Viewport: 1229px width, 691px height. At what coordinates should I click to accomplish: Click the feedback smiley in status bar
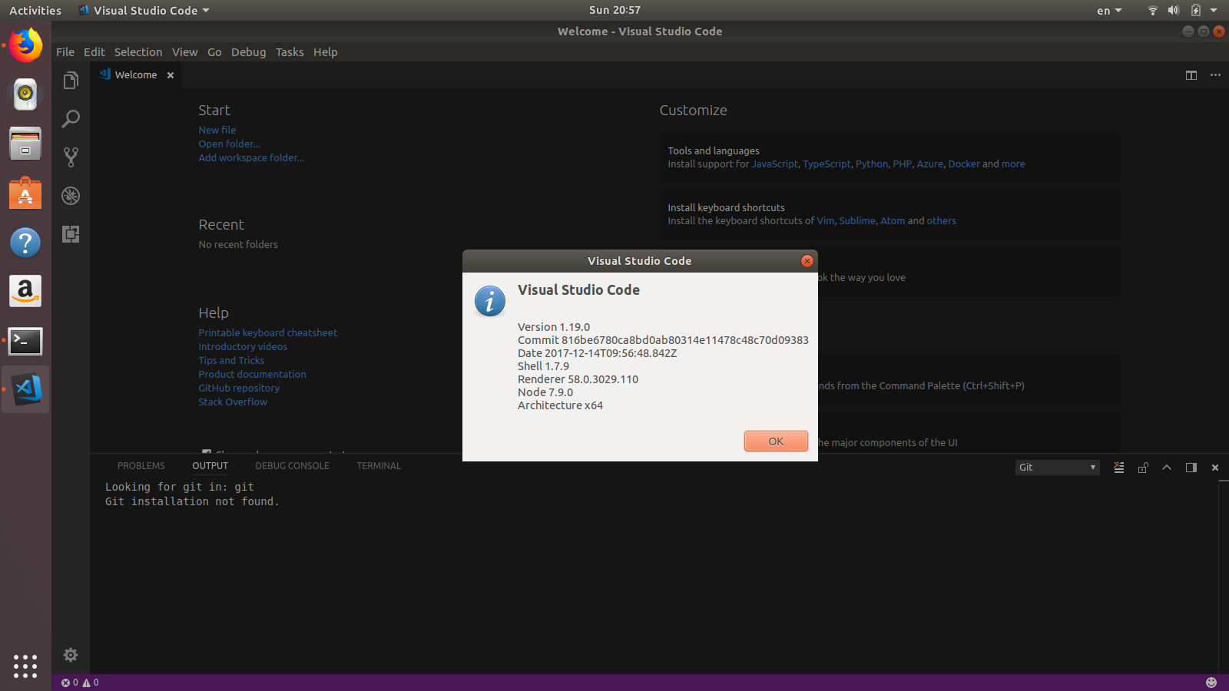pyautogui.click(x=1211, y=683)
